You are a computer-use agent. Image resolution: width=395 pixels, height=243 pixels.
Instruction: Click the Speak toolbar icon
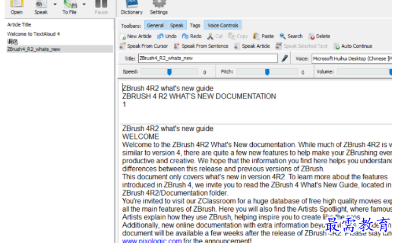point(41,7)
